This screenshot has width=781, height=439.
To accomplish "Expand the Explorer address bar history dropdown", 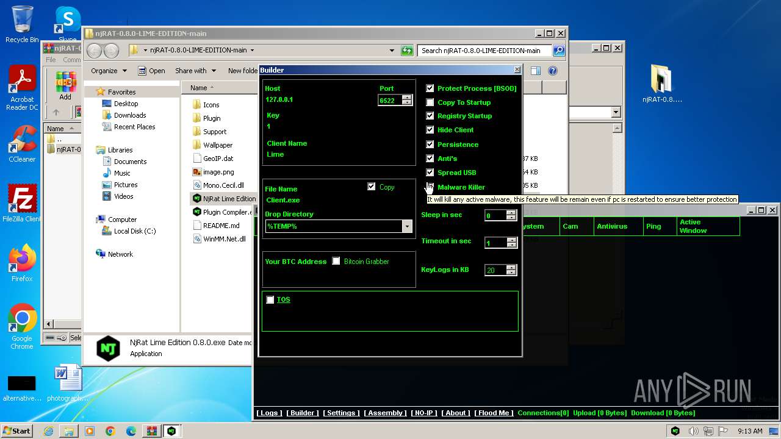I will click(x=392, y=51).
